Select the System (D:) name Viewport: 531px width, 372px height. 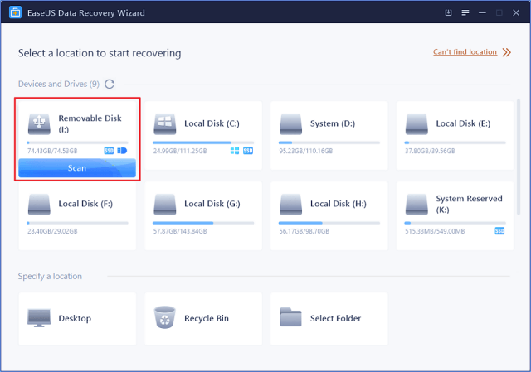(333, 123)
